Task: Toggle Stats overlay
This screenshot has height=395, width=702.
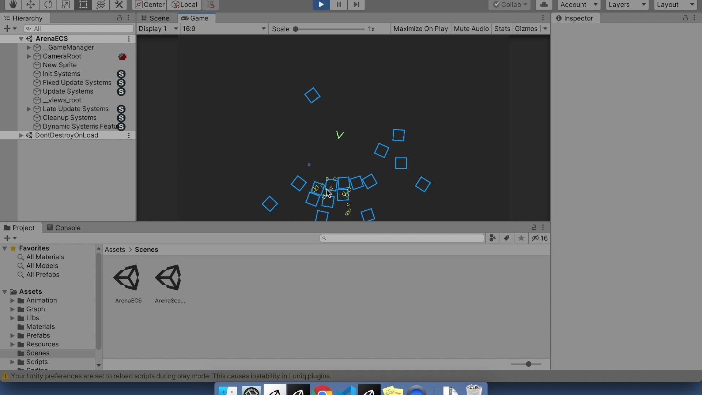Action: pyautogui.click(x=502, y=29)
